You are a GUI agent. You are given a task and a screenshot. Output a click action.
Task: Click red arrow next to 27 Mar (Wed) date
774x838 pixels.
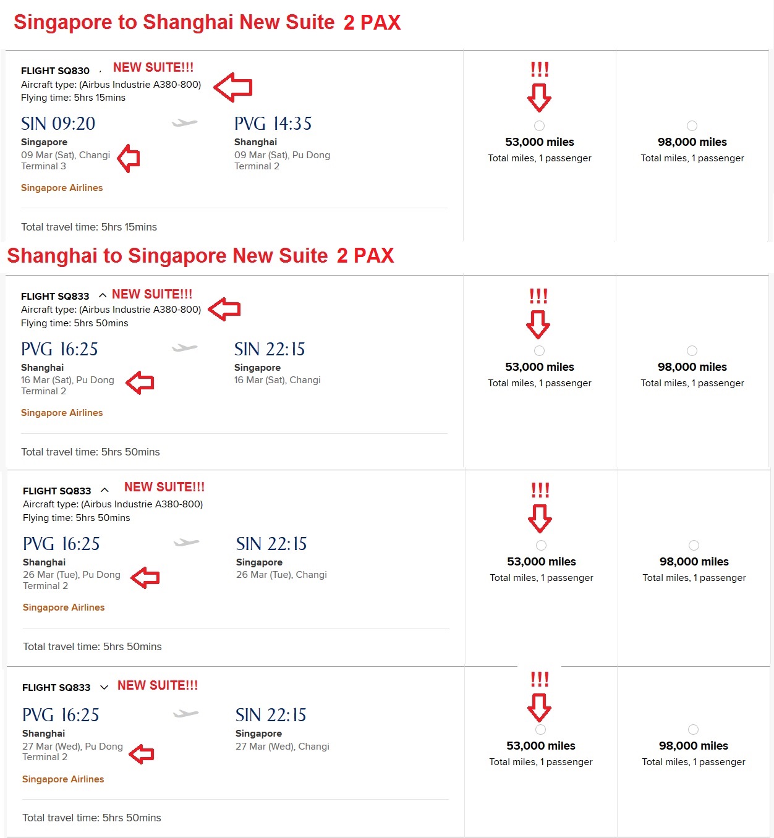pos(142,754)
